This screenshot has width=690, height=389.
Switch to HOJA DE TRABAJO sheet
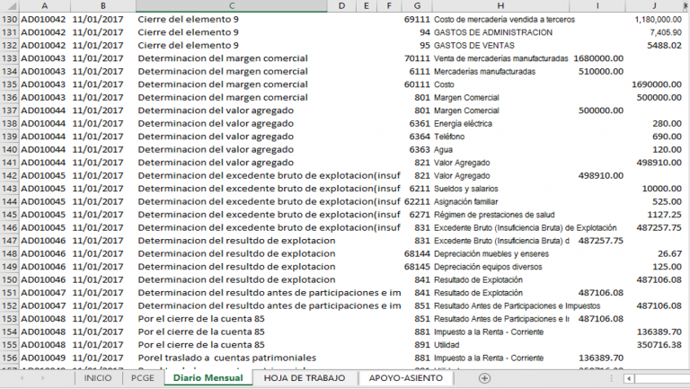click(305, 378)
